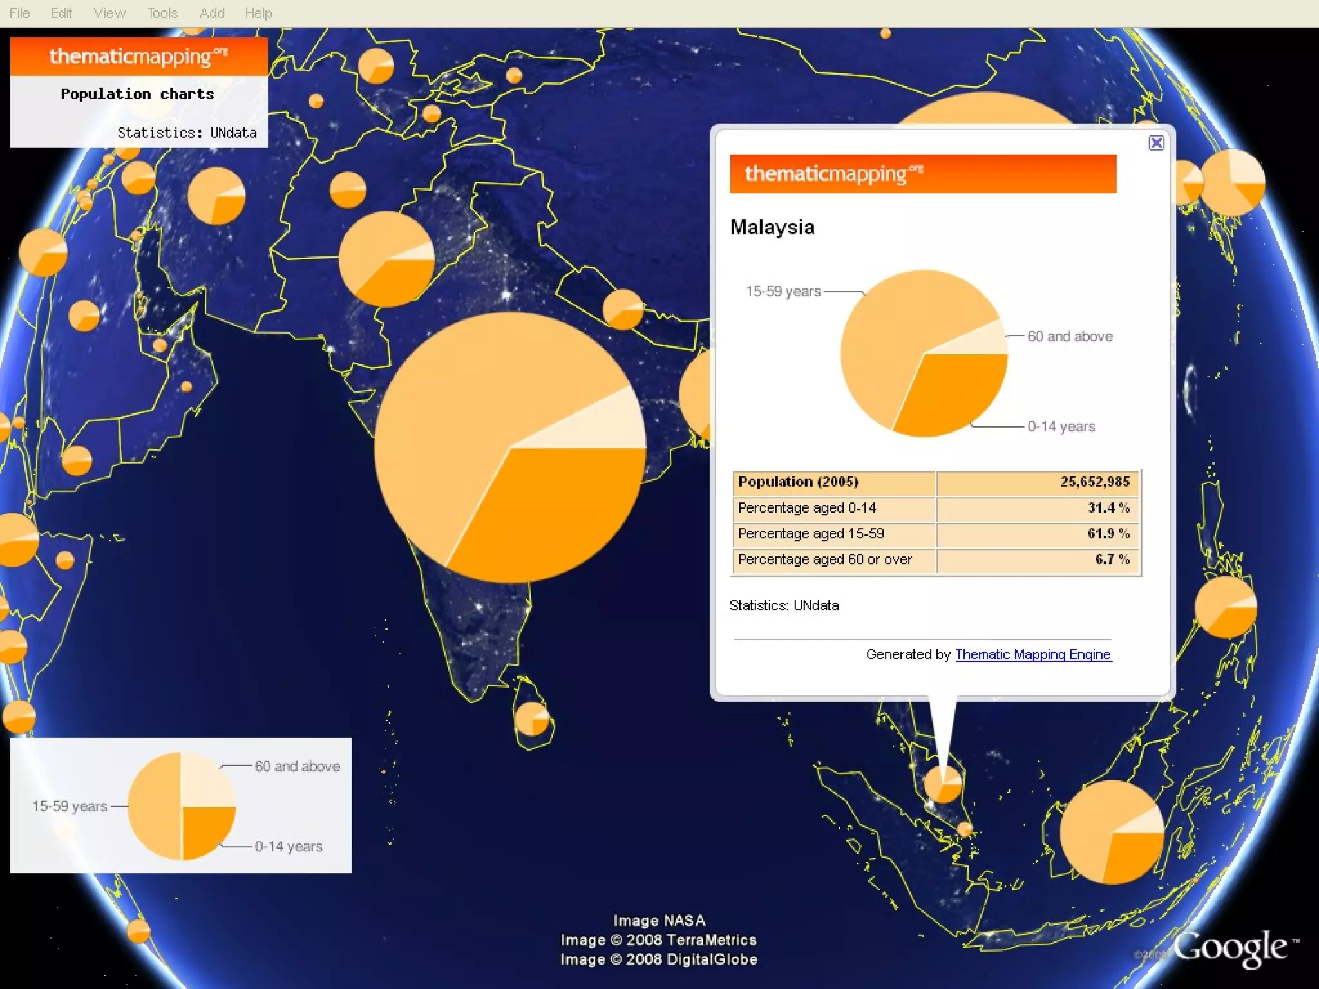
Task: Select the Afghanistan pie chart marker
Action: tap(348, 190)
